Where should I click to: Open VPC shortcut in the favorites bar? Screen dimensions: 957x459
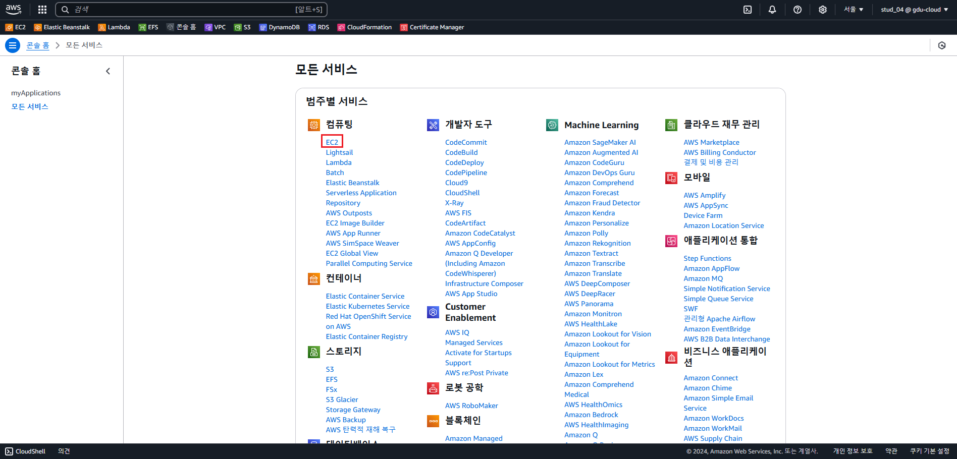[x=216, y=27]
